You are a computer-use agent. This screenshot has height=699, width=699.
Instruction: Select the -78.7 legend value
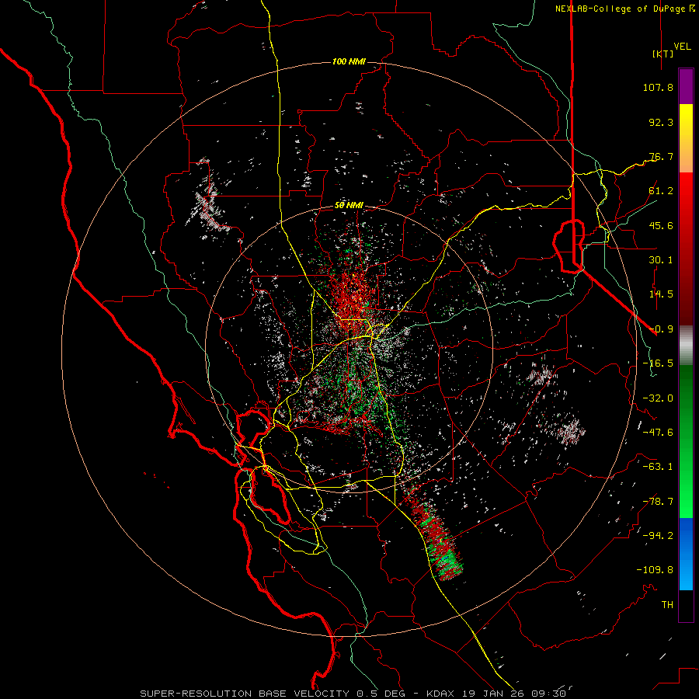[x=658, y=502]
